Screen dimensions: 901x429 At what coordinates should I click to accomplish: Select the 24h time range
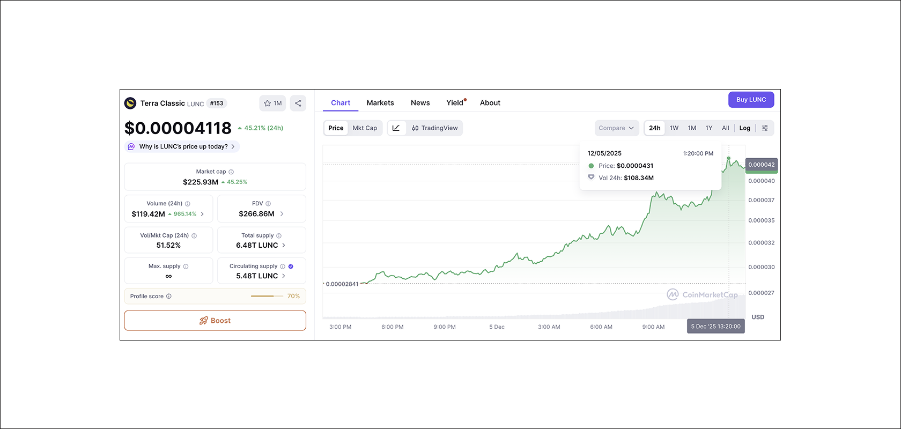click(x=655, y=128)
